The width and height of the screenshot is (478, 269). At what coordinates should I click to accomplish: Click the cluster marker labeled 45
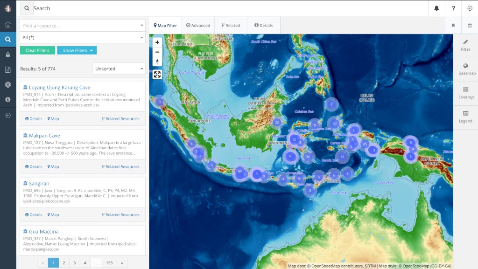(365, 144)
